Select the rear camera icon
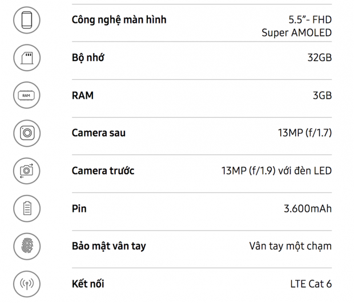The width and height of the screenshot is (354, 303). coord(27,133)
